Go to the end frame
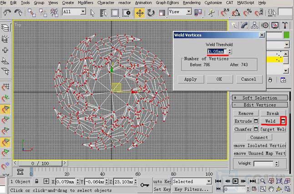294x194 pixels. (253, 181)
